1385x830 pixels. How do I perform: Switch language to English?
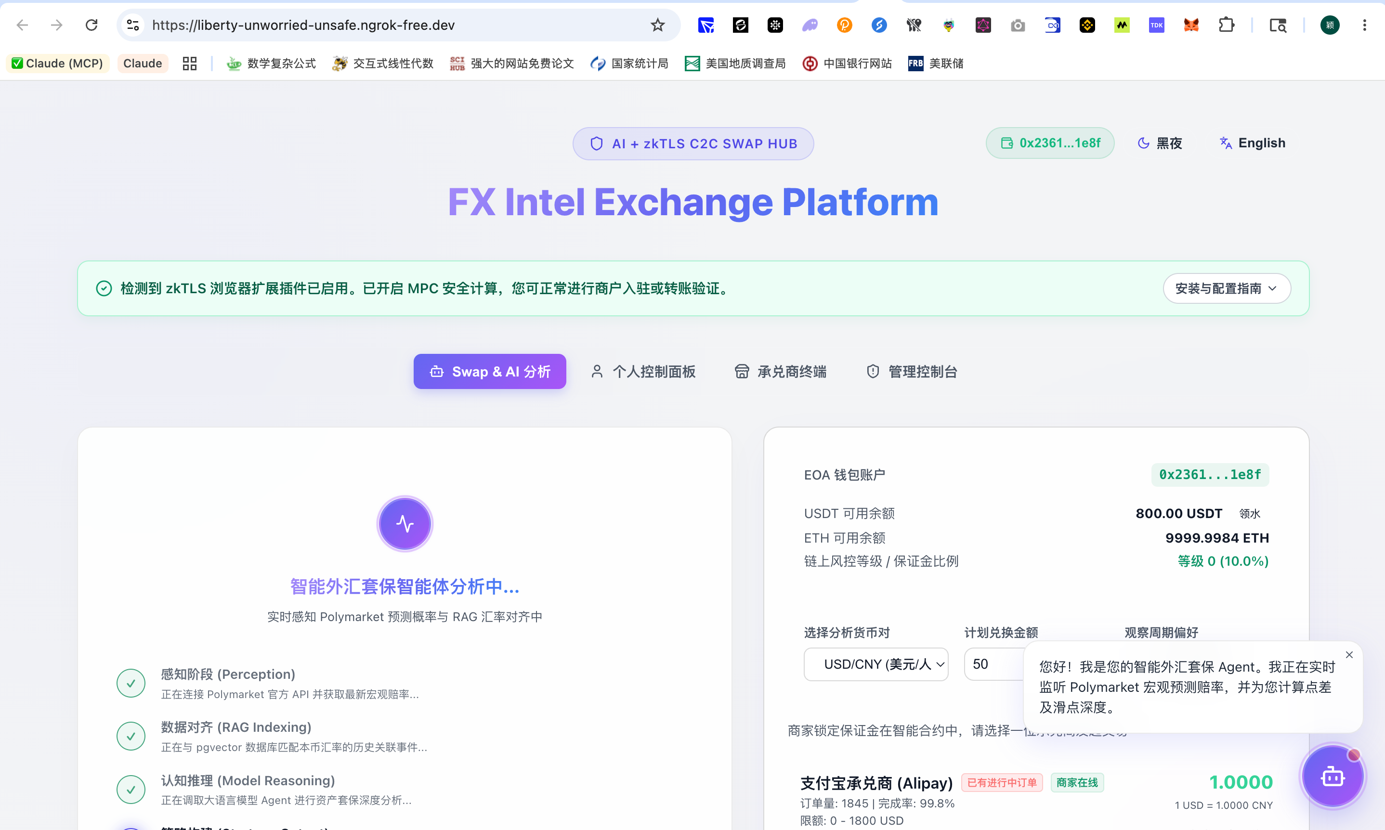coord(1253,143)
